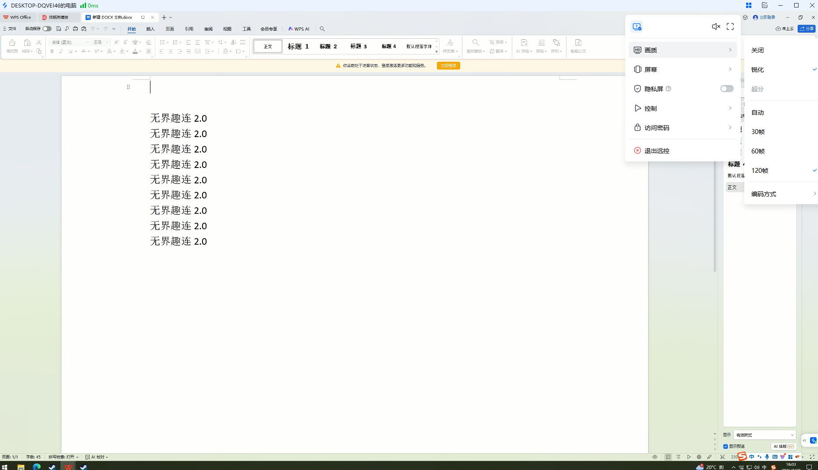Screen dimensions: 818x470
Task: Select 60帧 frame rate option
Action: click(758, 151)
